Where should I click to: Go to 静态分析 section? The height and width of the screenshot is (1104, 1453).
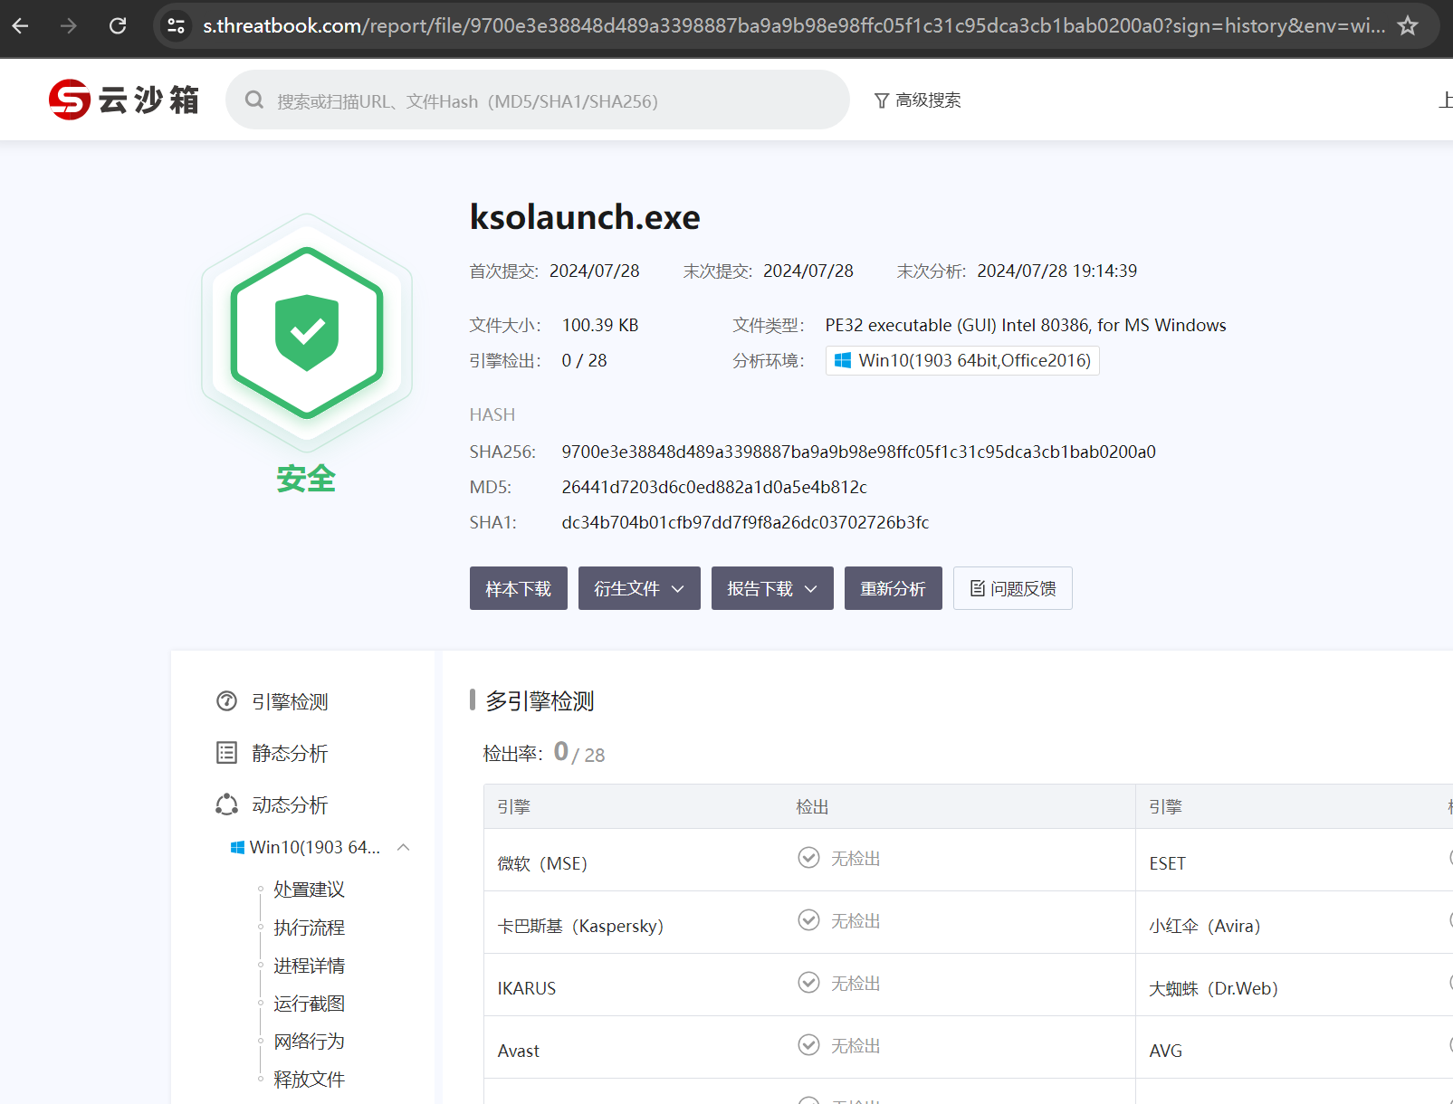point(290,753)
